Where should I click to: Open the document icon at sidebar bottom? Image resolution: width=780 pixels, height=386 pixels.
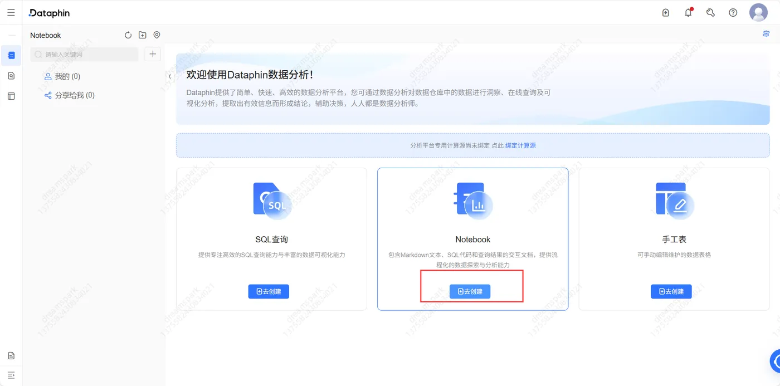click(x=11, y=355)
